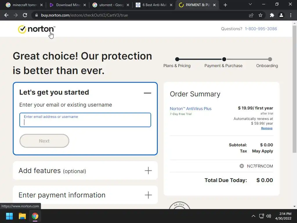This screenshot has height=223, width=297.
Task: Click the Norton logo
Action: pyautogui.click(x=36, y=29)
